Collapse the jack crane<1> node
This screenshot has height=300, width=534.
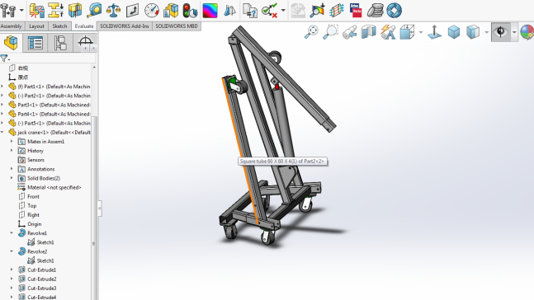click(2, 133)
